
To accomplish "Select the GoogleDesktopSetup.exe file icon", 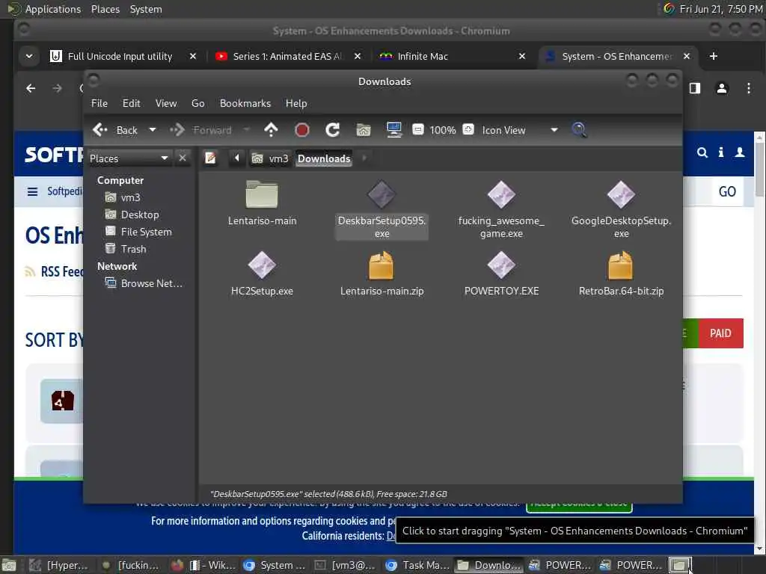I will (x=621, y=194).
